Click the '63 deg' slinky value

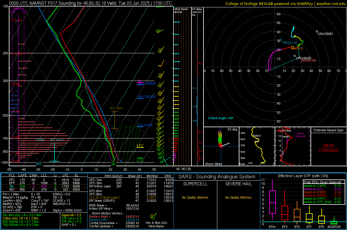click(x=232, y=129)
